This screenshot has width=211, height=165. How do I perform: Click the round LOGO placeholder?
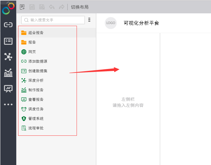(111, 23)
